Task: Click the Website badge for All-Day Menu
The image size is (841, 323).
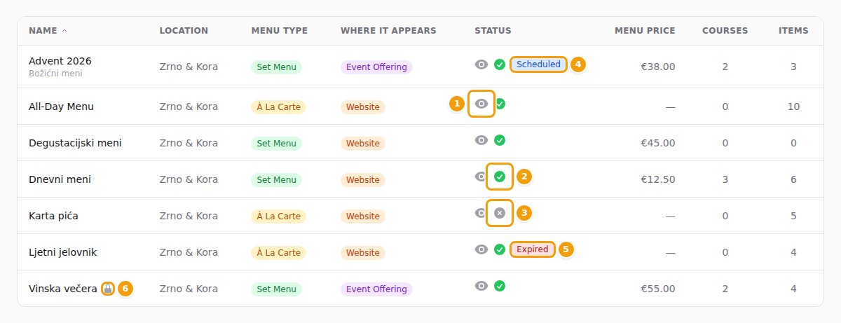Action: 363,107
